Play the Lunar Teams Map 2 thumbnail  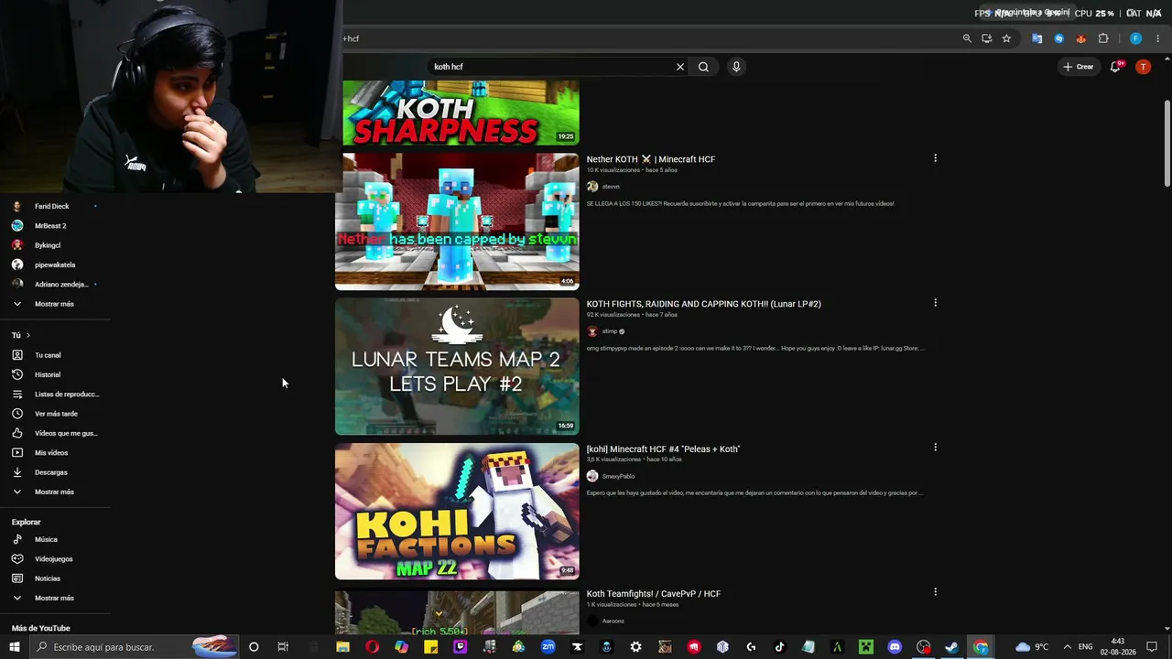pyautogui.click(x=457, y=366)
